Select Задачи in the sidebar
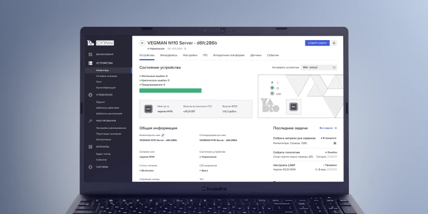Screen dimensions: 428x214 coord(100,102)
